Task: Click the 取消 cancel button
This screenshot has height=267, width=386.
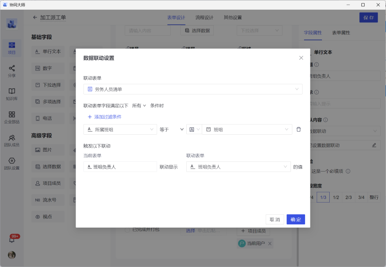Action: pyautogui.click(x=274, y=220)
